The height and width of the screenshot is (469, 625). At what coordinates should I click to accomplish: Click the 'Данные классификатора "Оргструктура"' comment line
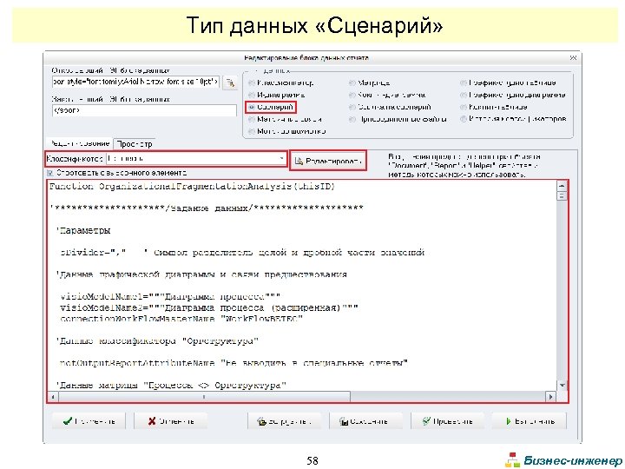coord(157,341)
